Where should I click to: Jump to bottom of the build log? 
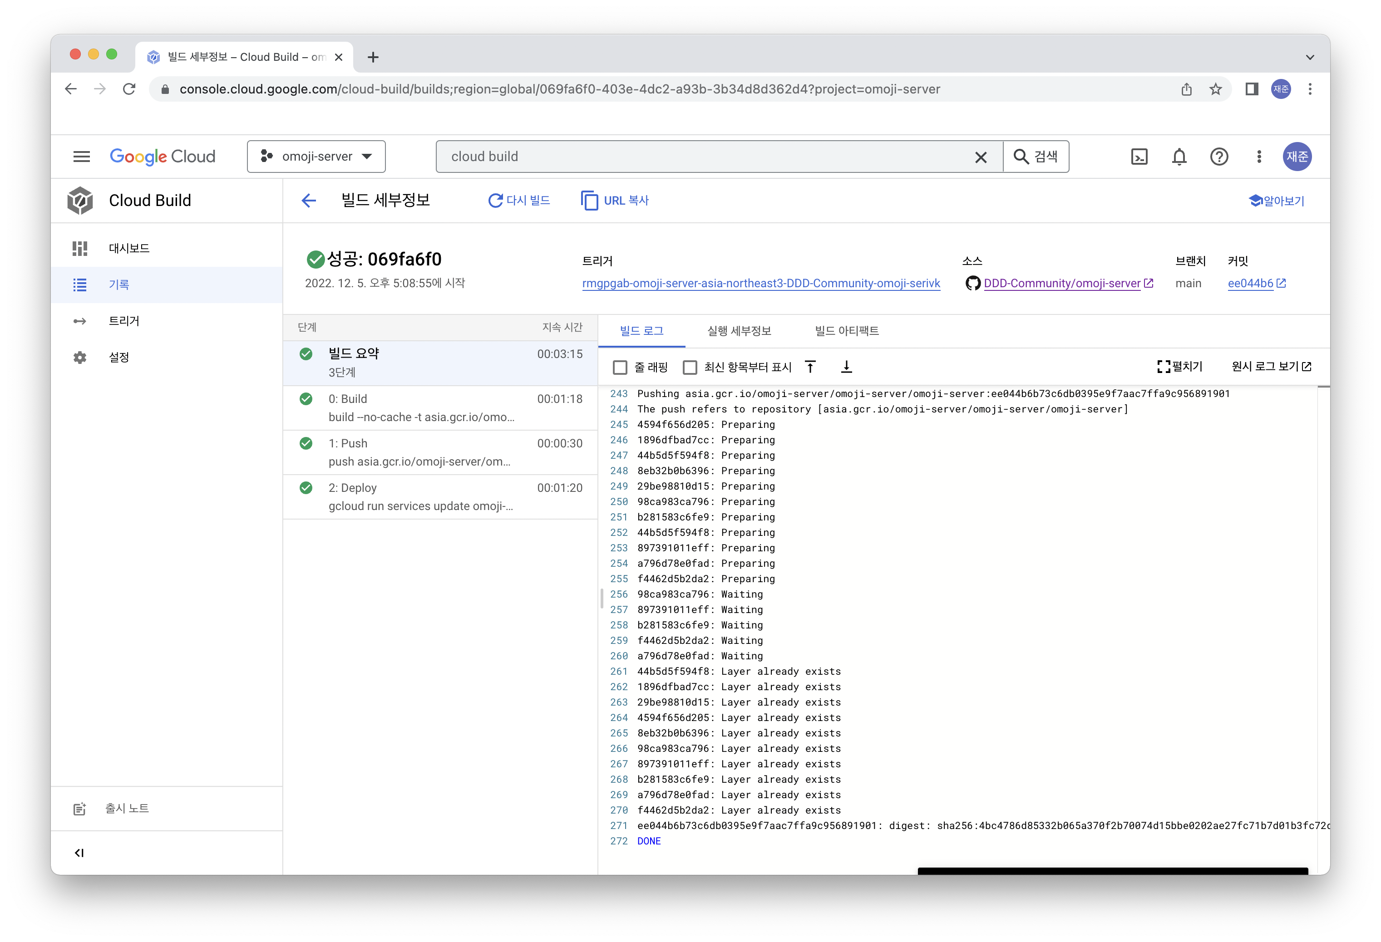coord(846,367)
